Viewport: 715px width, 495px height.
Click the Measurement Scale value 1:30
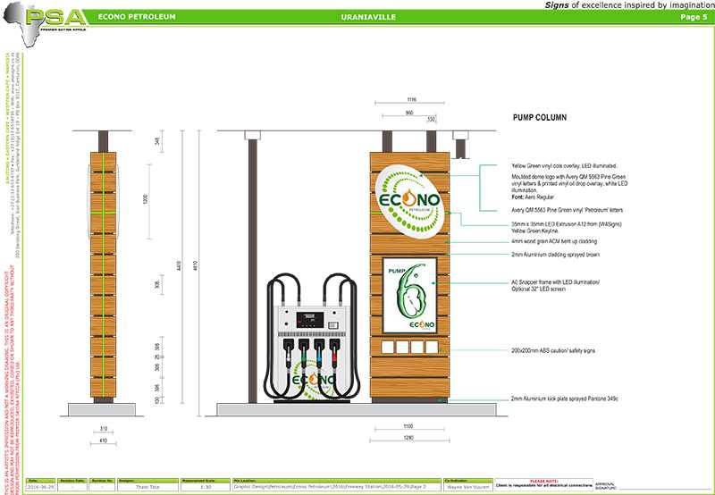[206, 487]
